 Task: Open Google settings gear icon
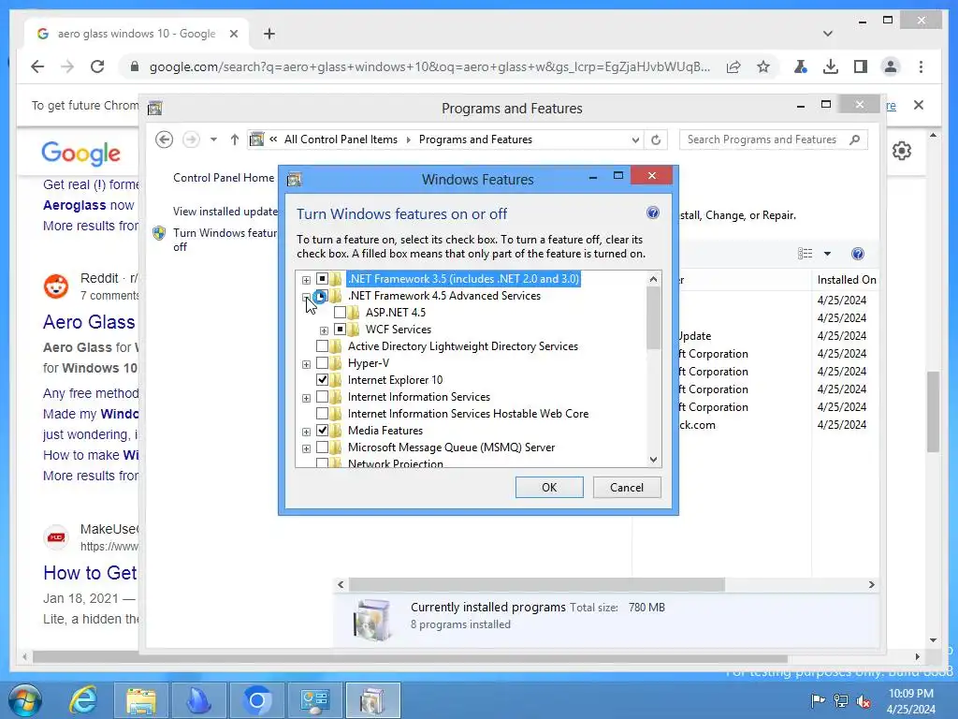(902, 151)
